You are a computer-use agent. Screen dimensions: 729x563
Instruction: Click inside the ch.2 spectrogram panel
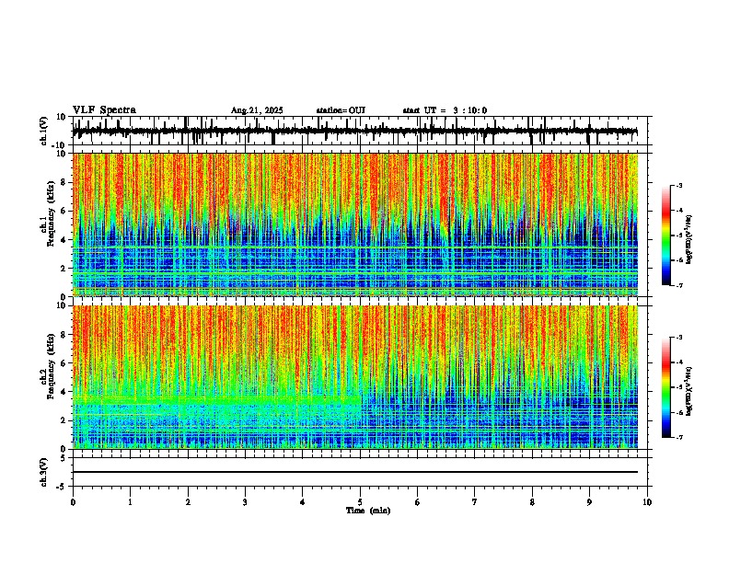tap(355, 377)
